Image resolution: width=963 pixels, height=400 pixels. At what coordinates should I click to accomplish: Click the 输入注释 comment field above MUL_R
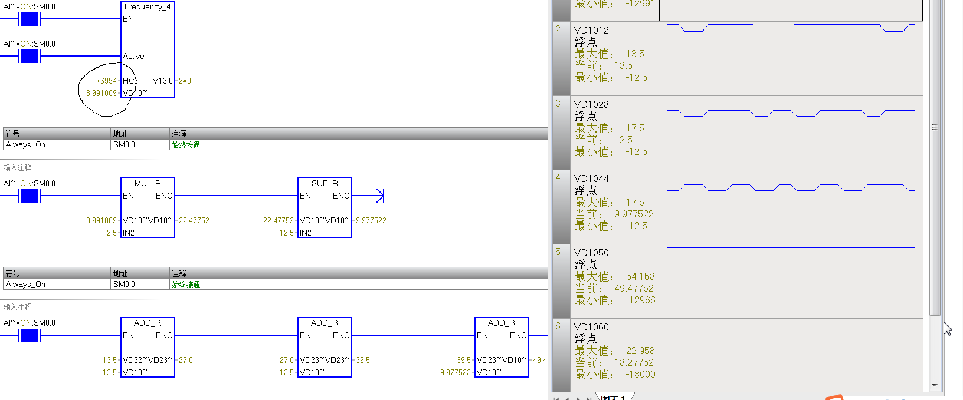click(x=18, y=167)
